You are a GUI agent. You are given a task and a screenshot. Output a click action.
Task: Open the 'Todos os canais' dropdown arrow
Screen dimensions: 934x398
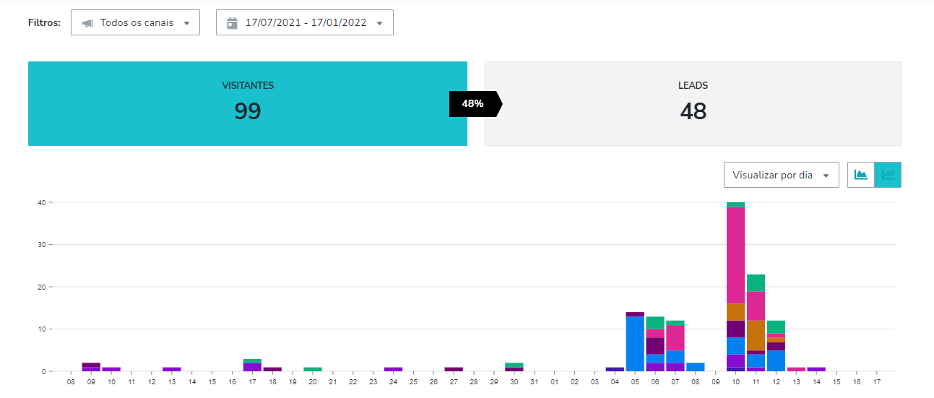click(x=186, y=23)
